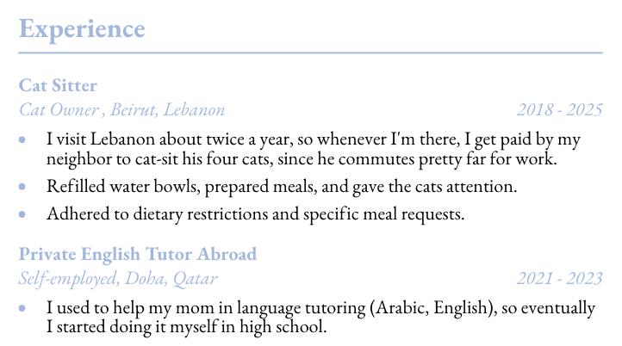Select the Cat Sitter job title
This screenshot has width=622, height=346.
(58, 85)
